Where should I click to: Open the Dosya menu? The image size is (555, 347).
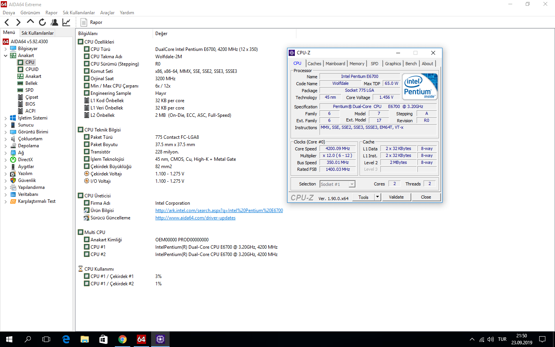tap(9, 13)
